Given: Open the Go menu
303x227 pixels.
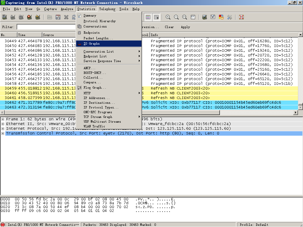Looking at the screenshot, I should pyautogui.click(x=38, y=9).
